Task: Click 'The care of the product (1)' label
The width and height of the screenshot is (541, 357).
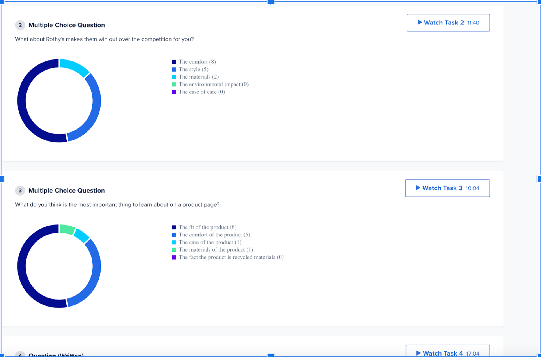Action: point(210,242)
